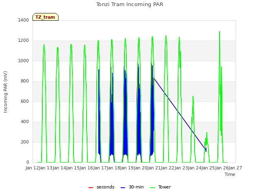Click the 400 y-axis tick label
The width and height of the screenshot is (260, 195).
(x=25, y=122)
